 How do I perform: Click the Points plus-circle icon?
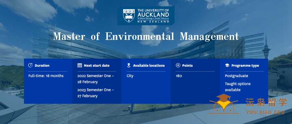point(178,65)
